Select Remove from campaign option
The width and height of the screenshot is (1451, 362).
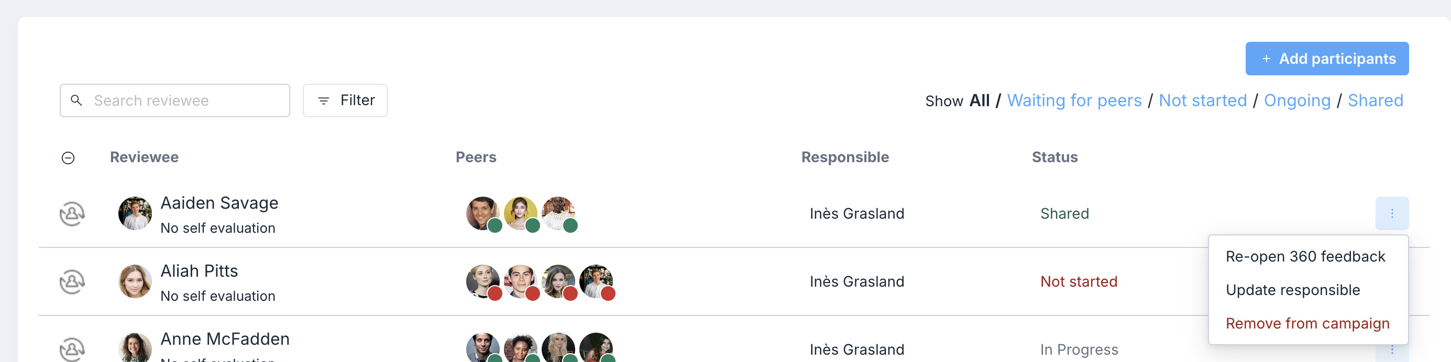click(x=1307, y=324)
